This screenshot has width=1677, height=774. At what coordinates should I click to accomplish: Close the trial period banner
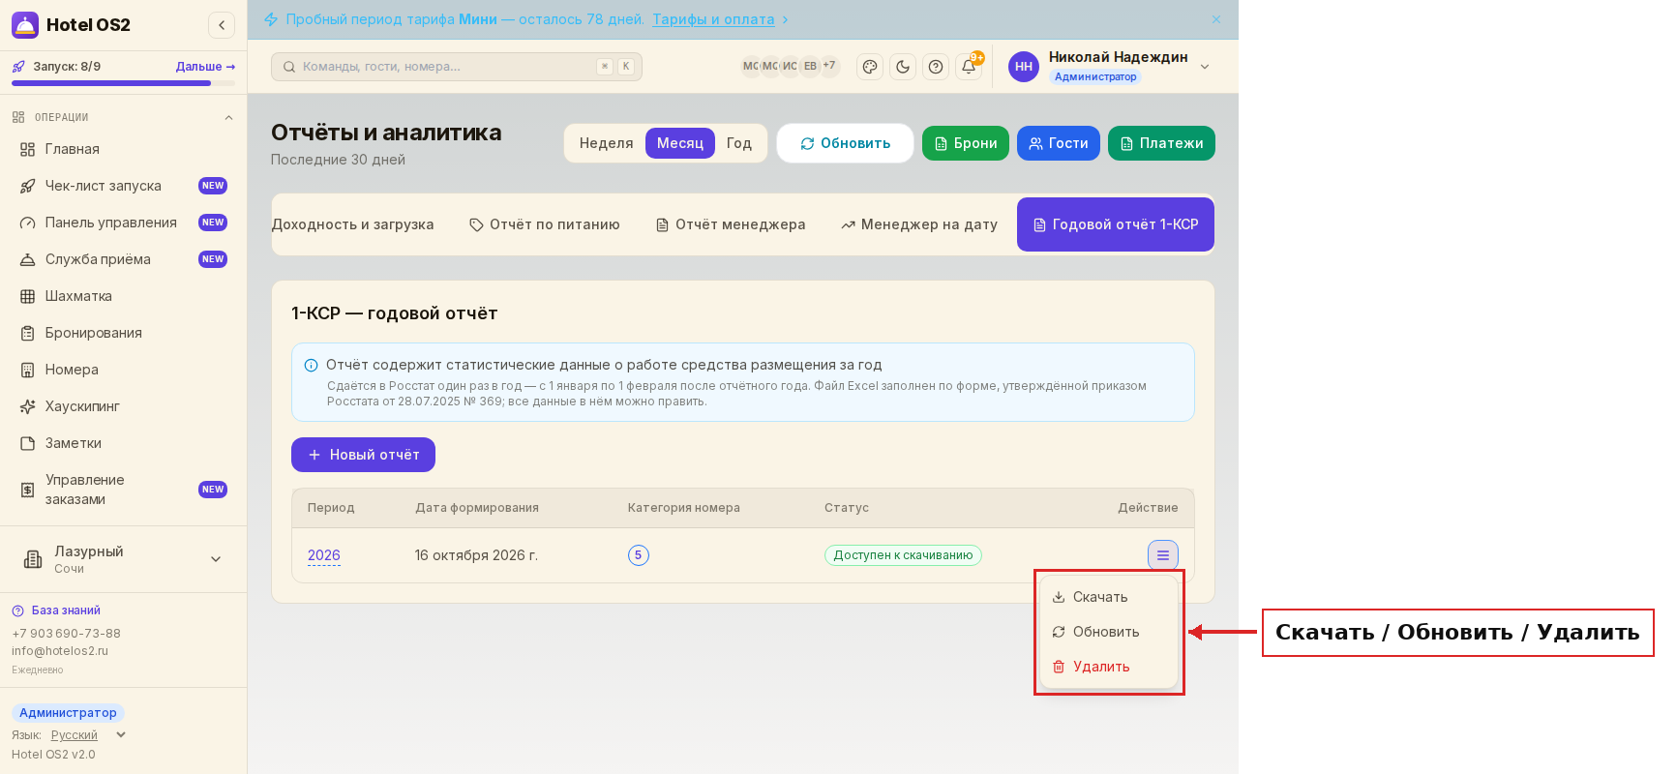tap(1216, 19)
